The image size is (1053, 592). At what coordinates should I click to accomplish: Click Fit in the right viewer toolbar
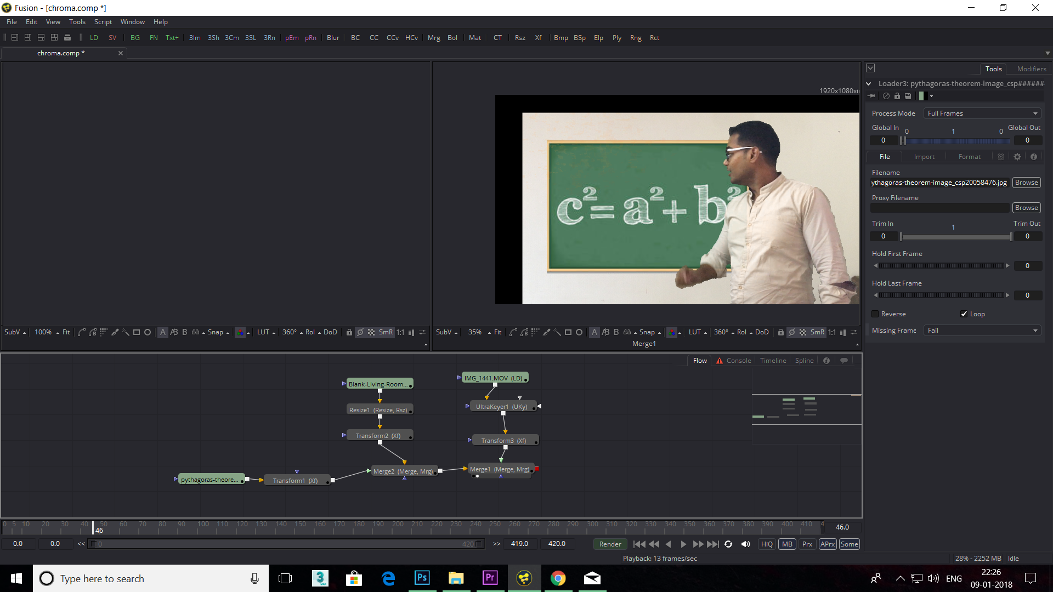click(497, 332)
